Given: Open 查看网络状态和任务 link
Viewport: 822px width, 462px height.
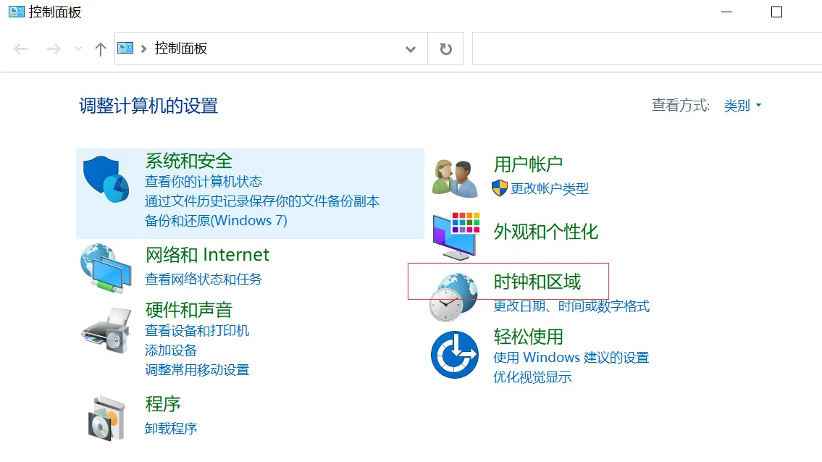Looking at the screenshot, I should (x=204, y=279).
